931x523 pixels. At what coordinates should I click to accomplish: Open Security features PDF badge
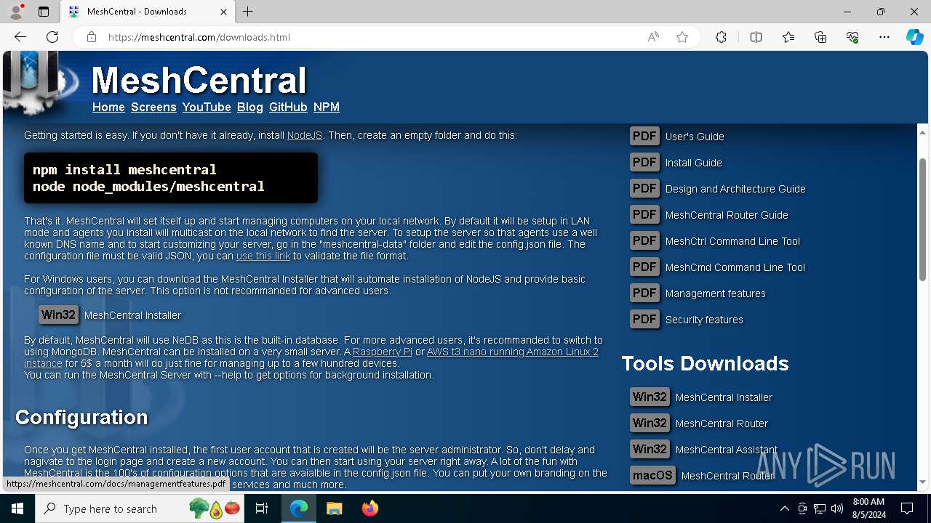[644, 319]
